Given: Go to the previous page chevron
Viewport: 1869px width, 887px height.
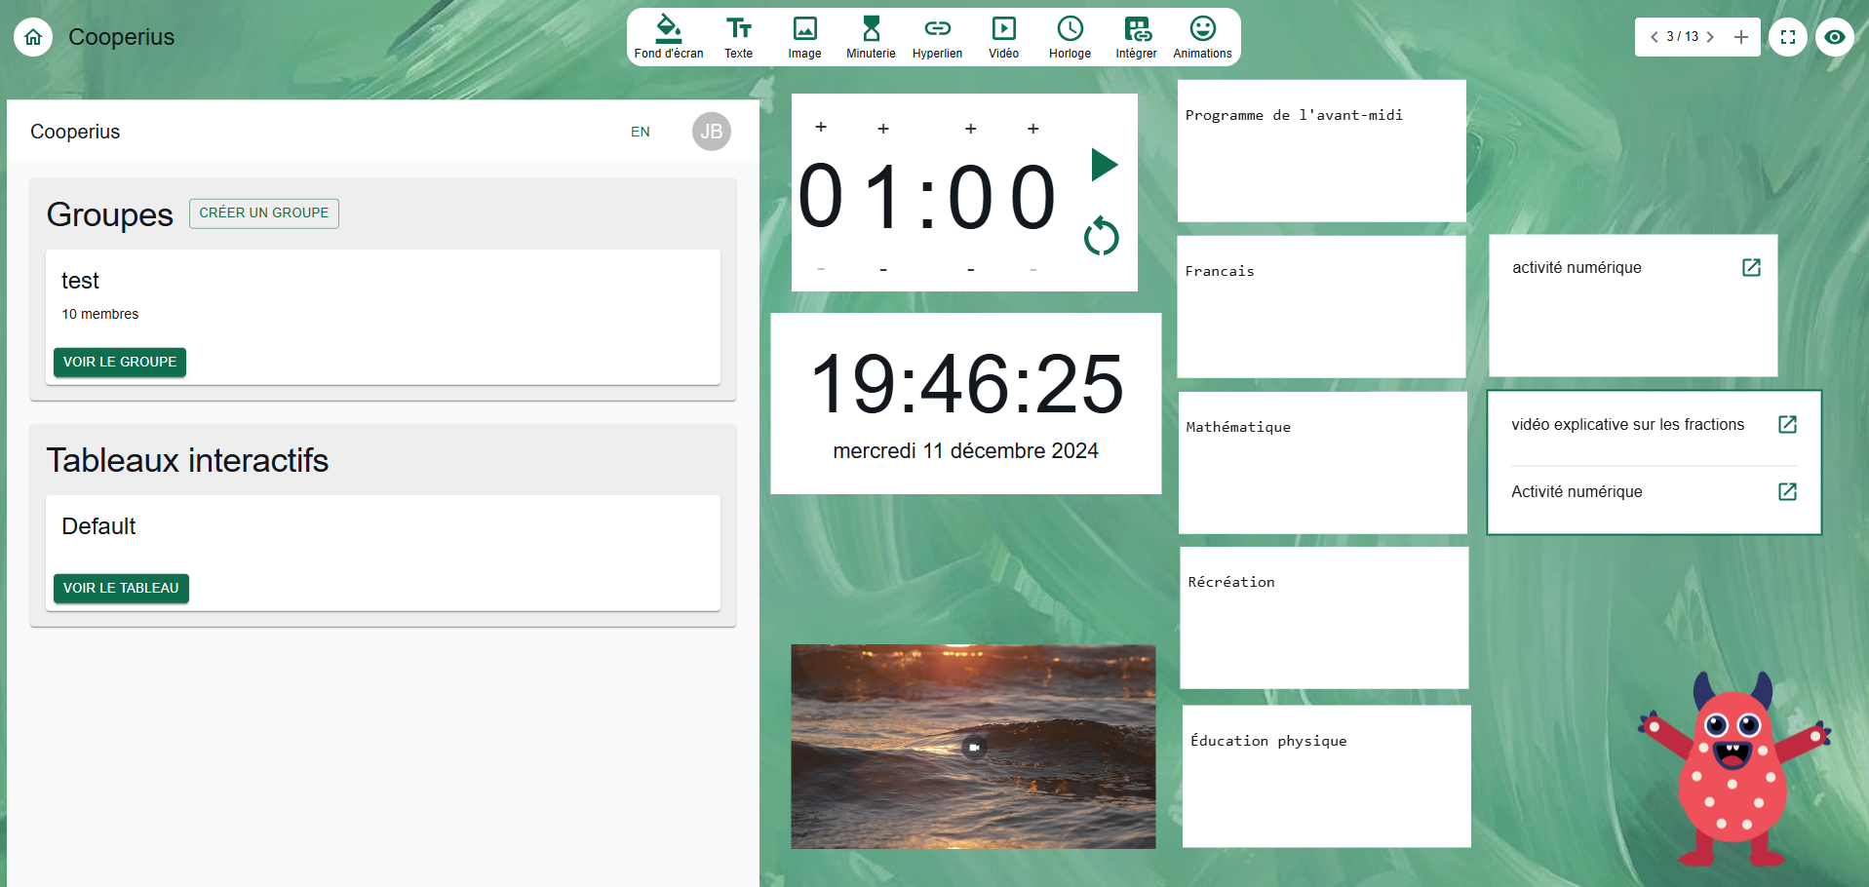Looking at the screenshot, I should pyautogui.click(x=1654, y=37).
